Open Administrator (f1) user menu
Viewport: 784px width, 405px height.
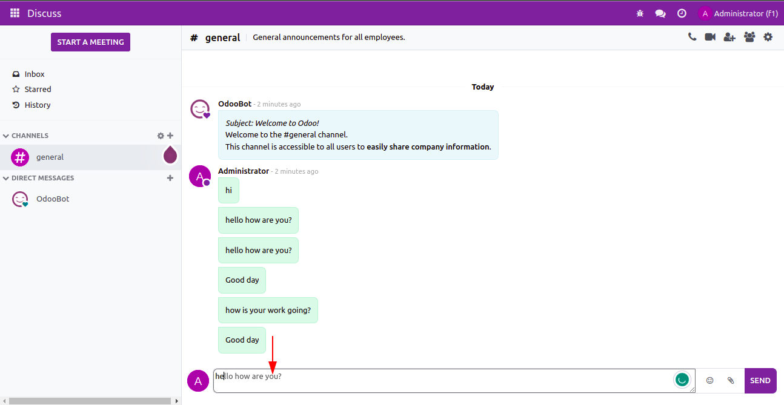pos(738,13)
